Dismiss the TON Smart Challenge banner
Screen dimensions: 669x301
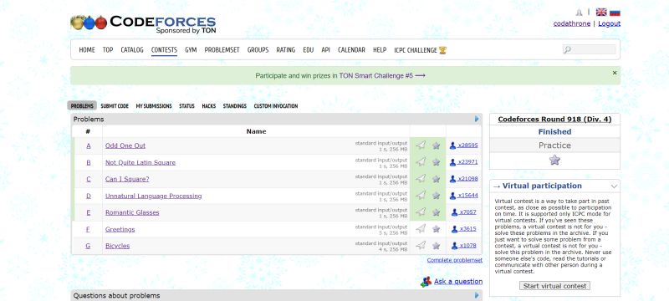(x=615, y=73)
